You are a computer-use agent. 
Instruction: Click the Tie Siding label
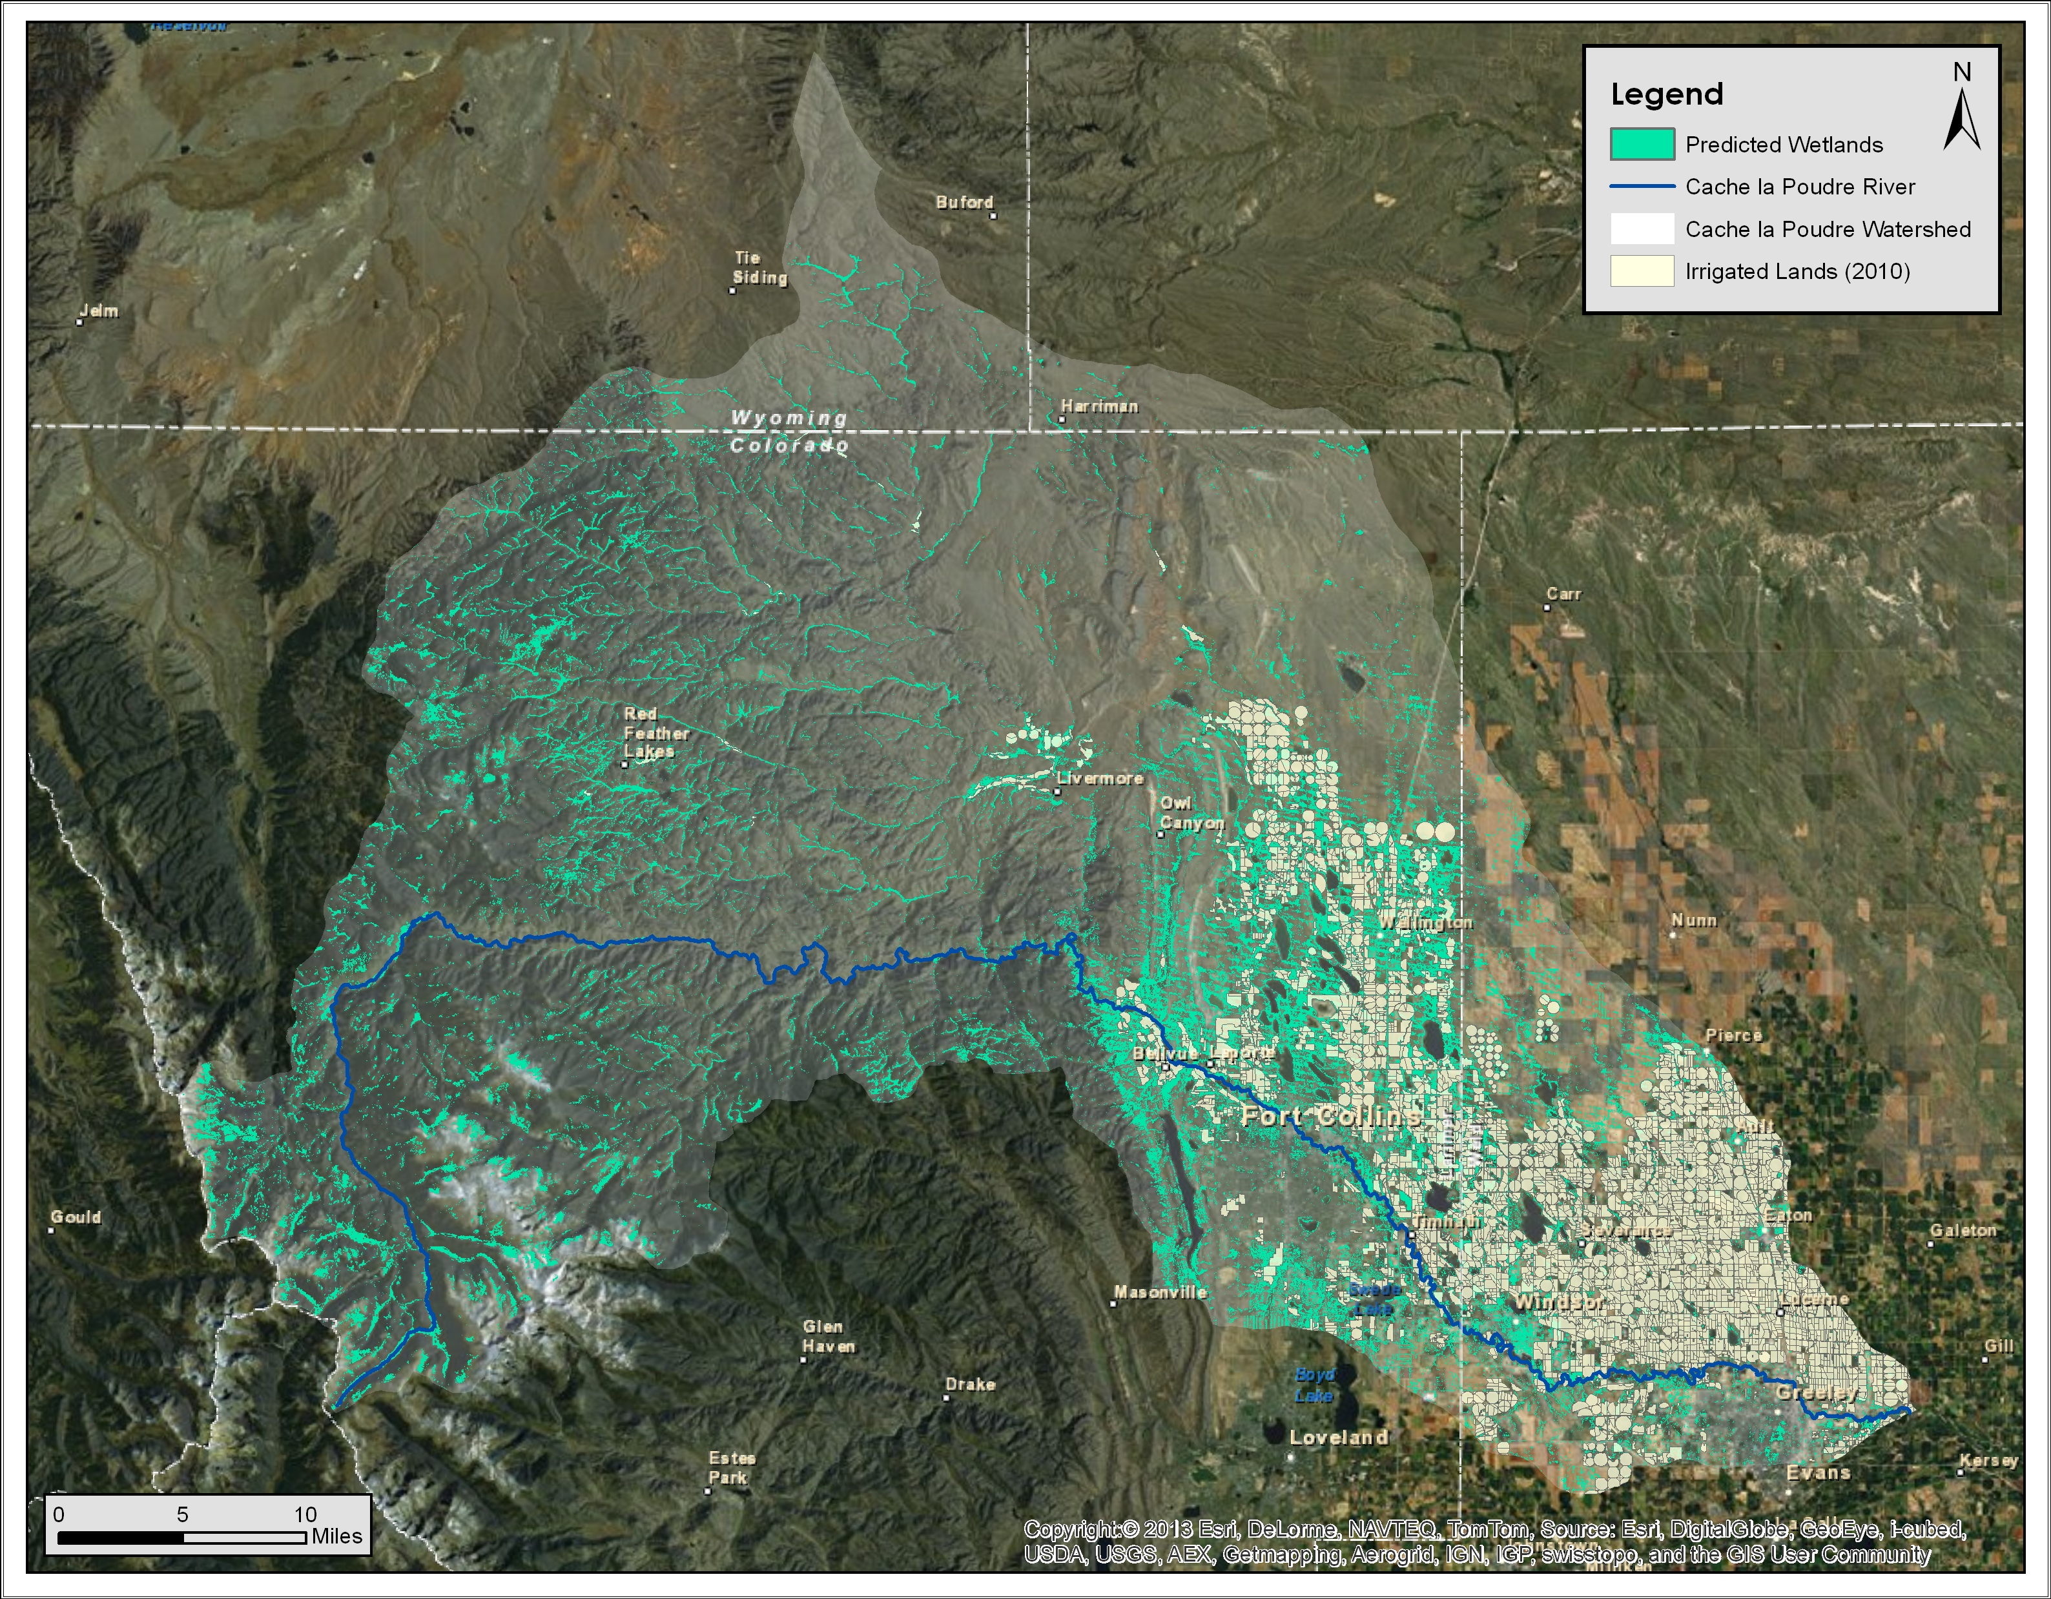pos(759,267)
